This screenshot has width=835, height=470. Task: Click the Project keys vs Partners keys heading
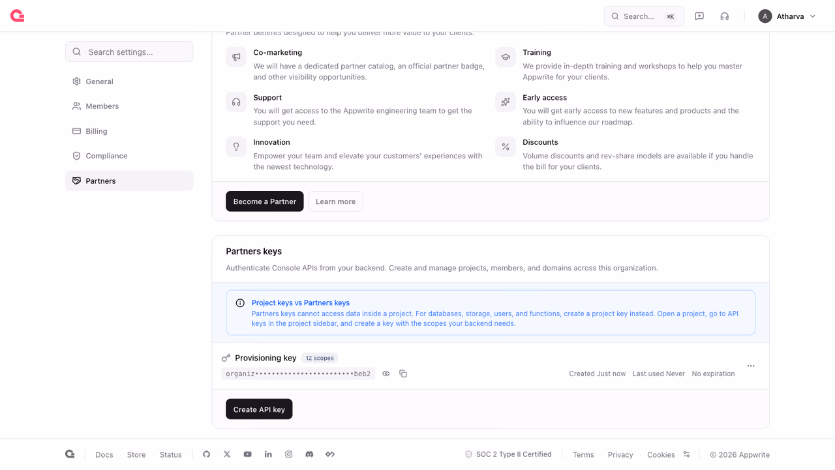[301, 302]
